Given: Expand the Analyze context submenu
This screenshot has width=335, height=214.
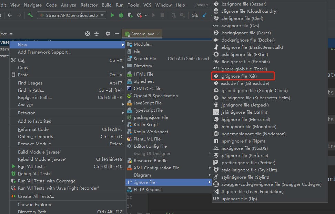Looking at the screenshot, I should 67,105.
